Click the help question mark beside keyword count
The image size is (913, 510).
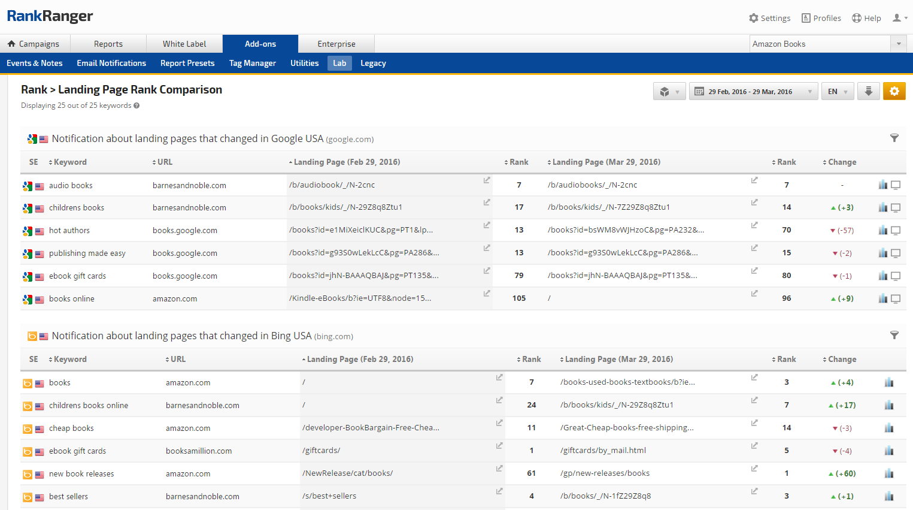tap(137, 106)
